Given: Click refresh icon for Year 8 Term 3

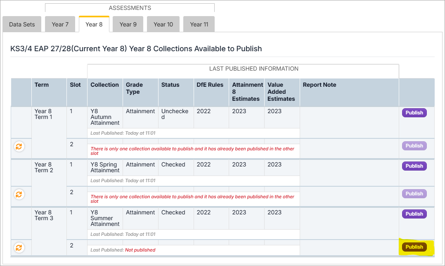Looking at the screenshot, I should tap(19, 247).
